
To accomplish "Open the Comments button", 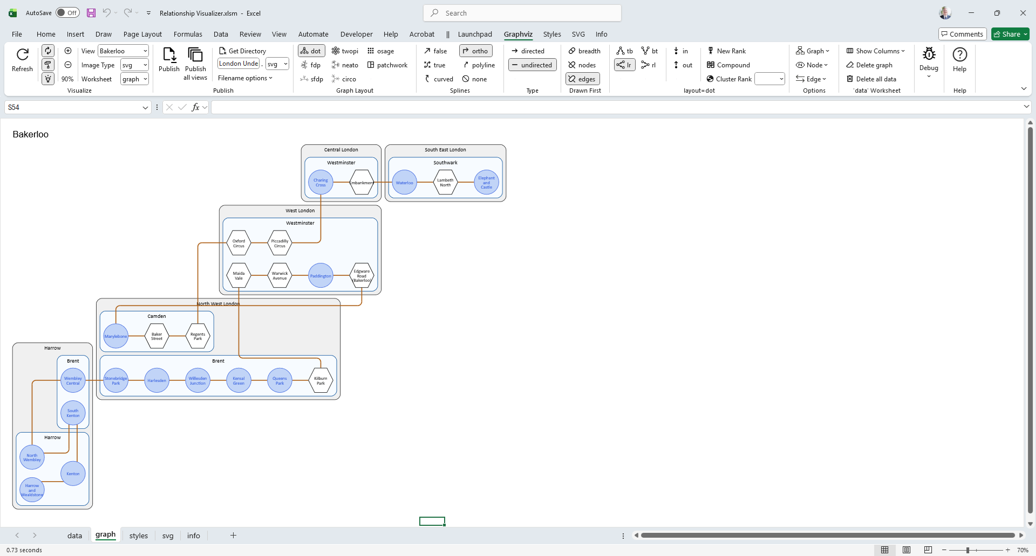I will pos(962,34).
